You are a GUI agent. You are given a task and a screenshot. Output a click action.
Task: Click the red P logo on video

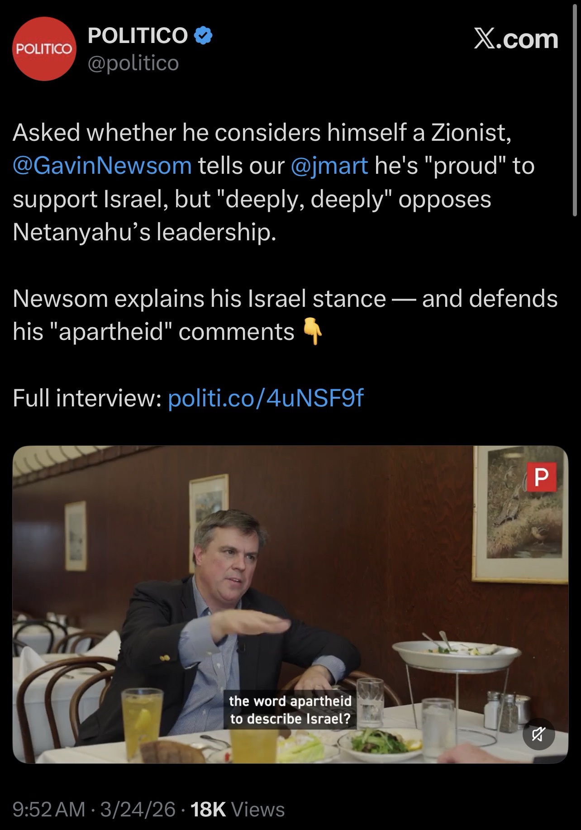click(541, 477)
